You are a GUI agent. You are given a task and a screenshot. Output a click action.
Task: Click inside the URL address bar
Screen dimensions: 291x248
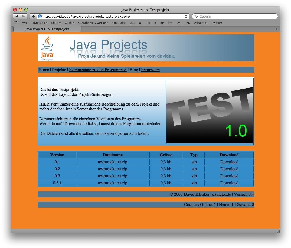(108, 16)
